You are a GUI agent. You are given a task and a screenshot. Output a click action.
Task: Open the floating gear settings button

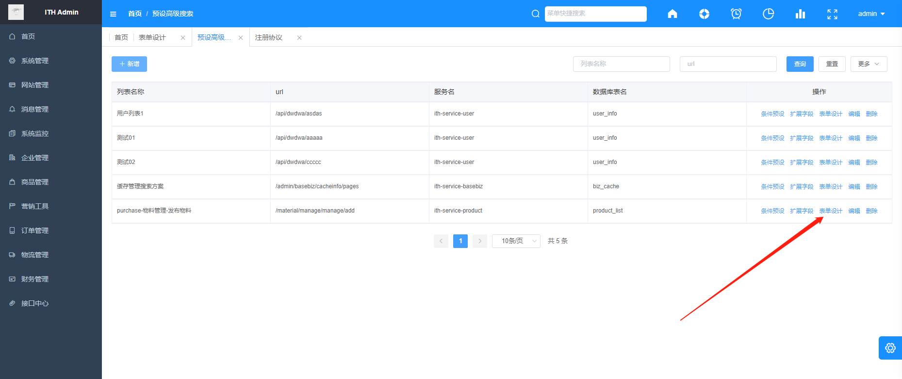coord(890,348)
